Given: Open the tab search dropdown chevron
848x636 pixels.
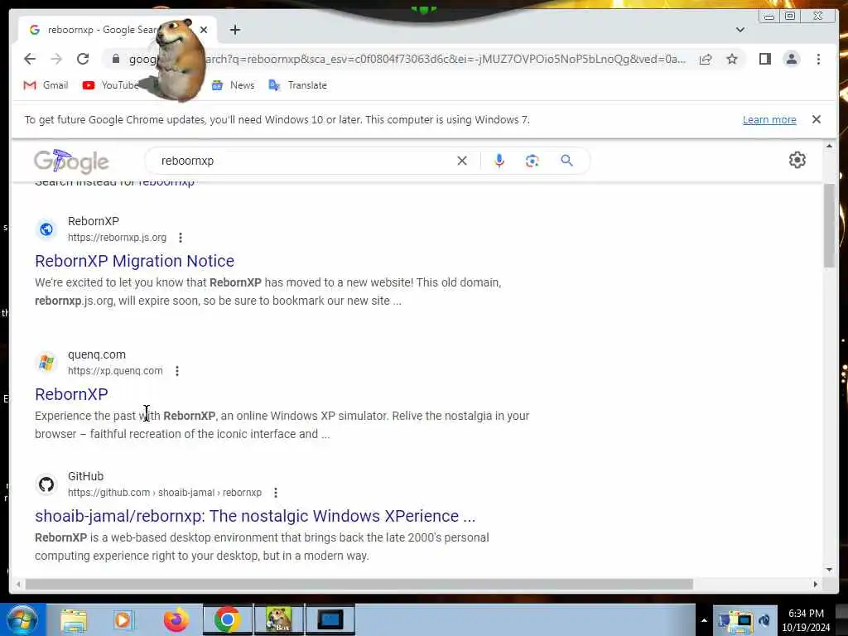Looking at the screenshot, I should tap(740, 30).
